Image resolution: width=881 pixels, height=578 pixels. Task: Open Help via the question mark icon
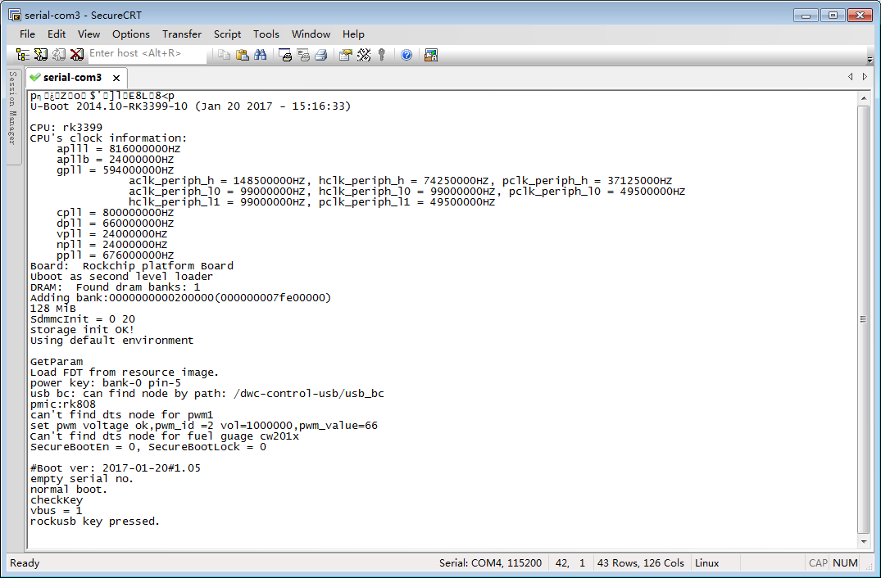[x=406, y=55]
